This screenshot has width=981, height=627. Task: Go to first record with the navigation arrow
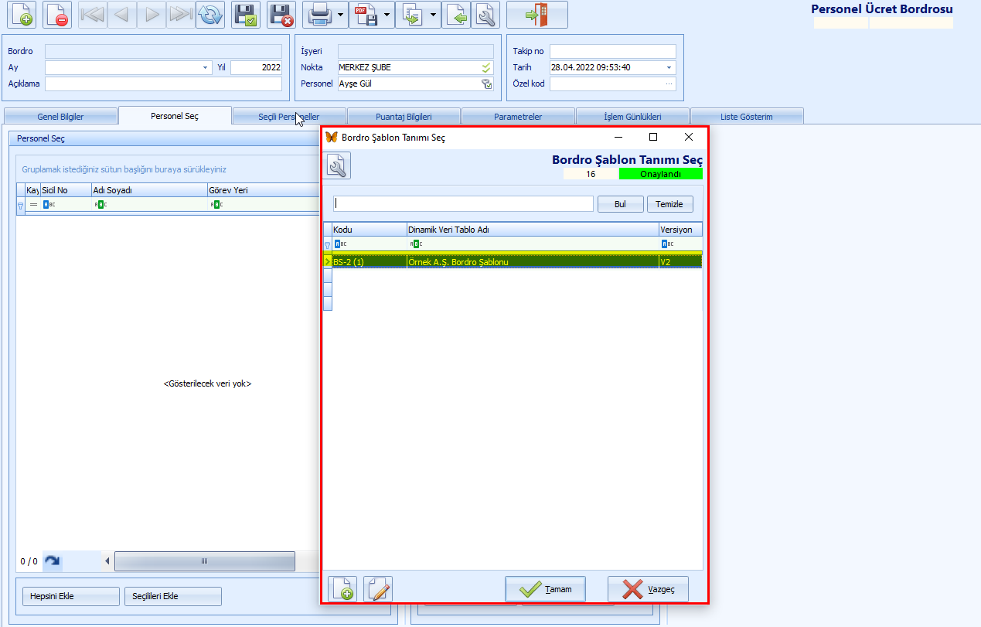pyautogui.click(x=93, y=15)
